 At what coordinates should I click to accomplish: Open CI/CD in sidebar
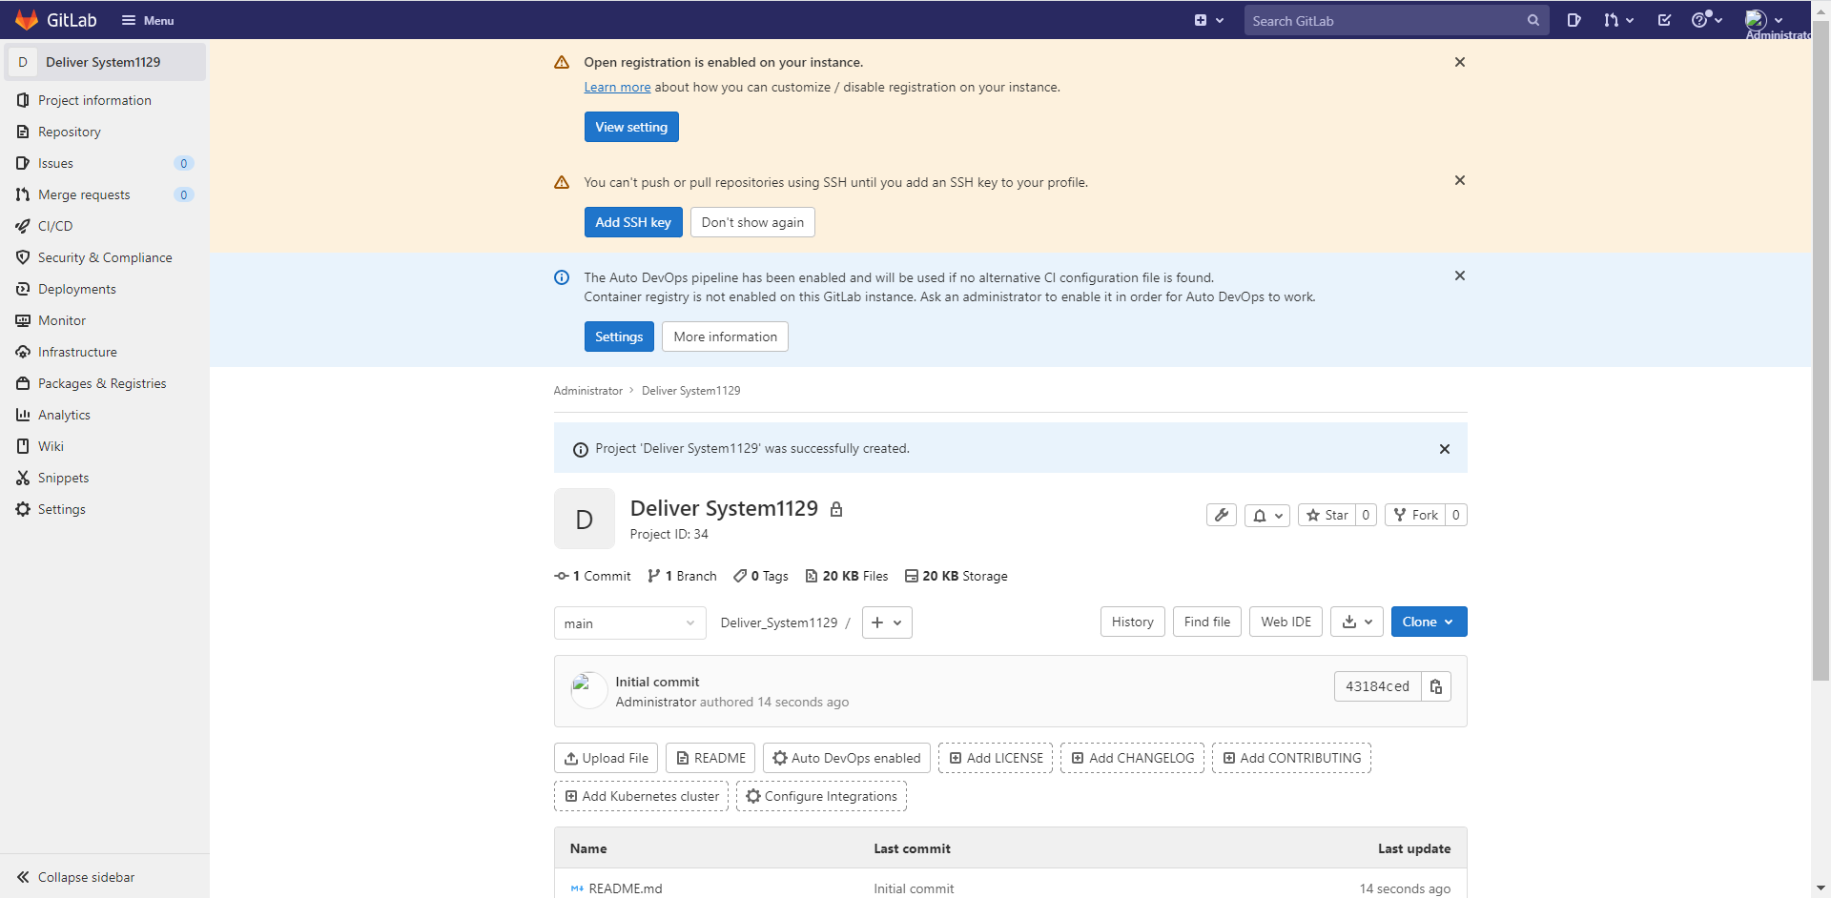tap(103, 226)
